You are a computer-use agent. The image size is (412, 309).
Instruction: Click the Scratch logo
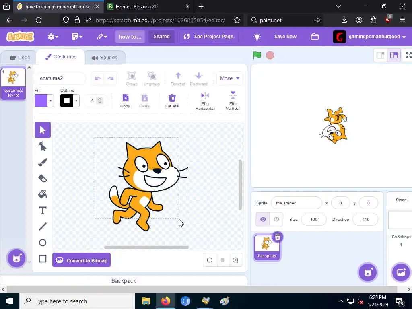point(21,37)
